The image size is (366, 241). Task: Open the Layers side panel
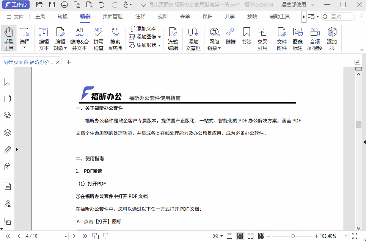(x=8, y=133)
